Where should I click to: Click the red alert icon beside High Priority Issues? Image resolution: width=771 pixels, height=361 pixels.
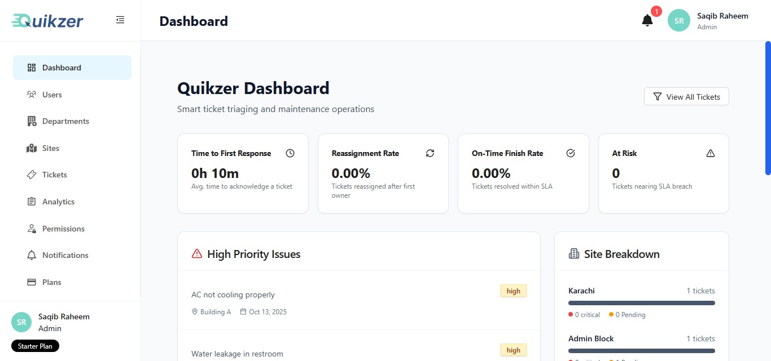197,254
